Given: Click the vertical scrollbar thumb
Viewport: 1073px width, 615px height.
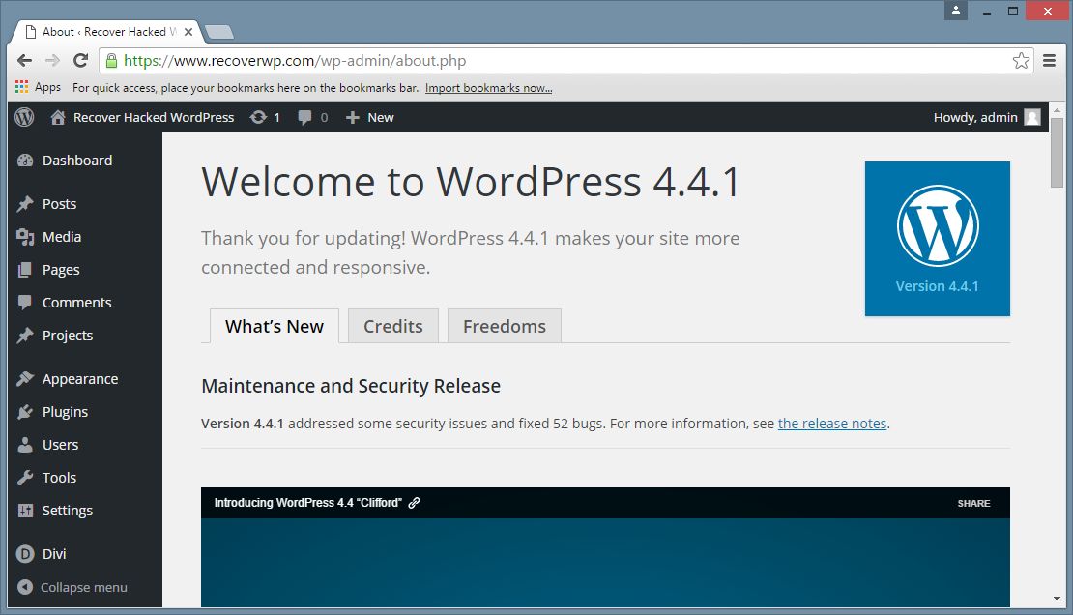Looking at the screenshot, I should tap(1058, 152).
